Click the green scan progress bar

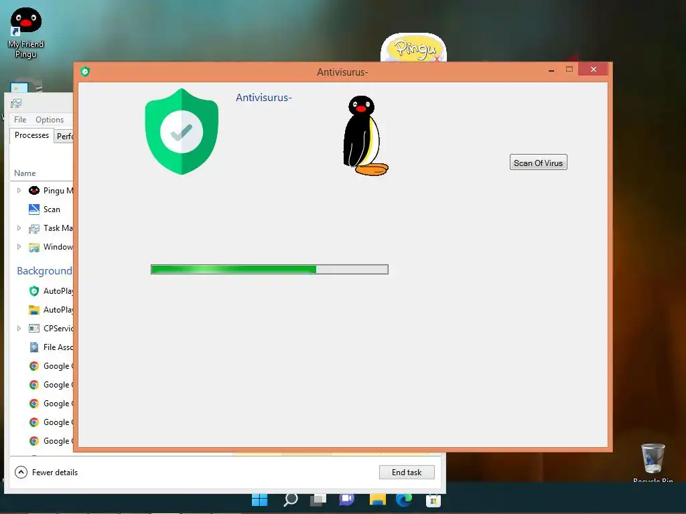(269, 269)
